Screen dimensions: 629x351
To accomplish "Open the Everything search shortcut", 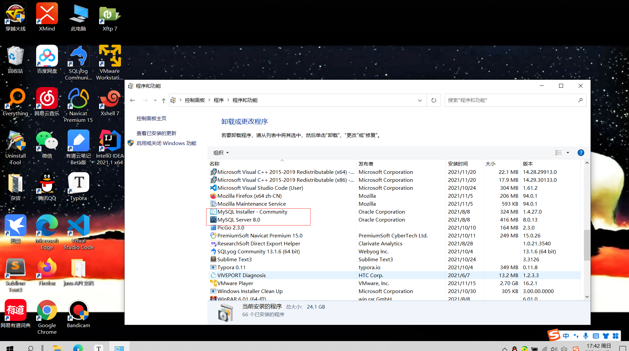I will point(16,102).
